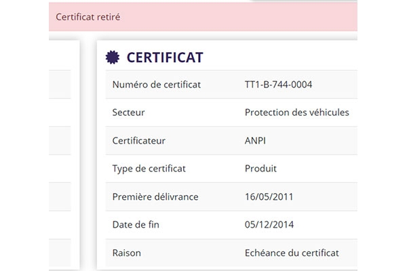The image size is (407, 271).
Task: Click the 'Secteur' row label
Action: (128, 112)
